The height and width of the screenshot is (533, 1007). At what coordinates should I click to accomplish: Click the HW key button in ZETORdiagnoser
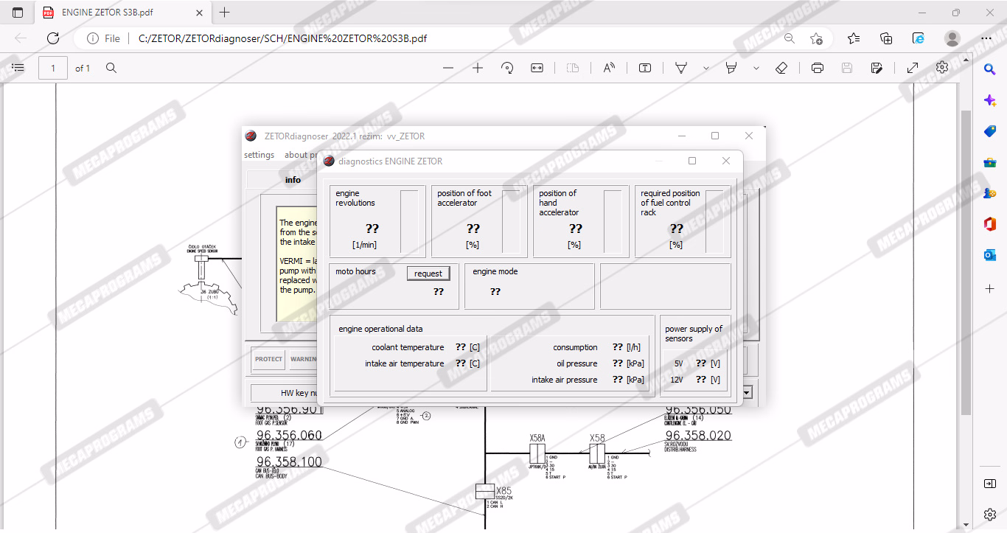(x=284, y=393)
